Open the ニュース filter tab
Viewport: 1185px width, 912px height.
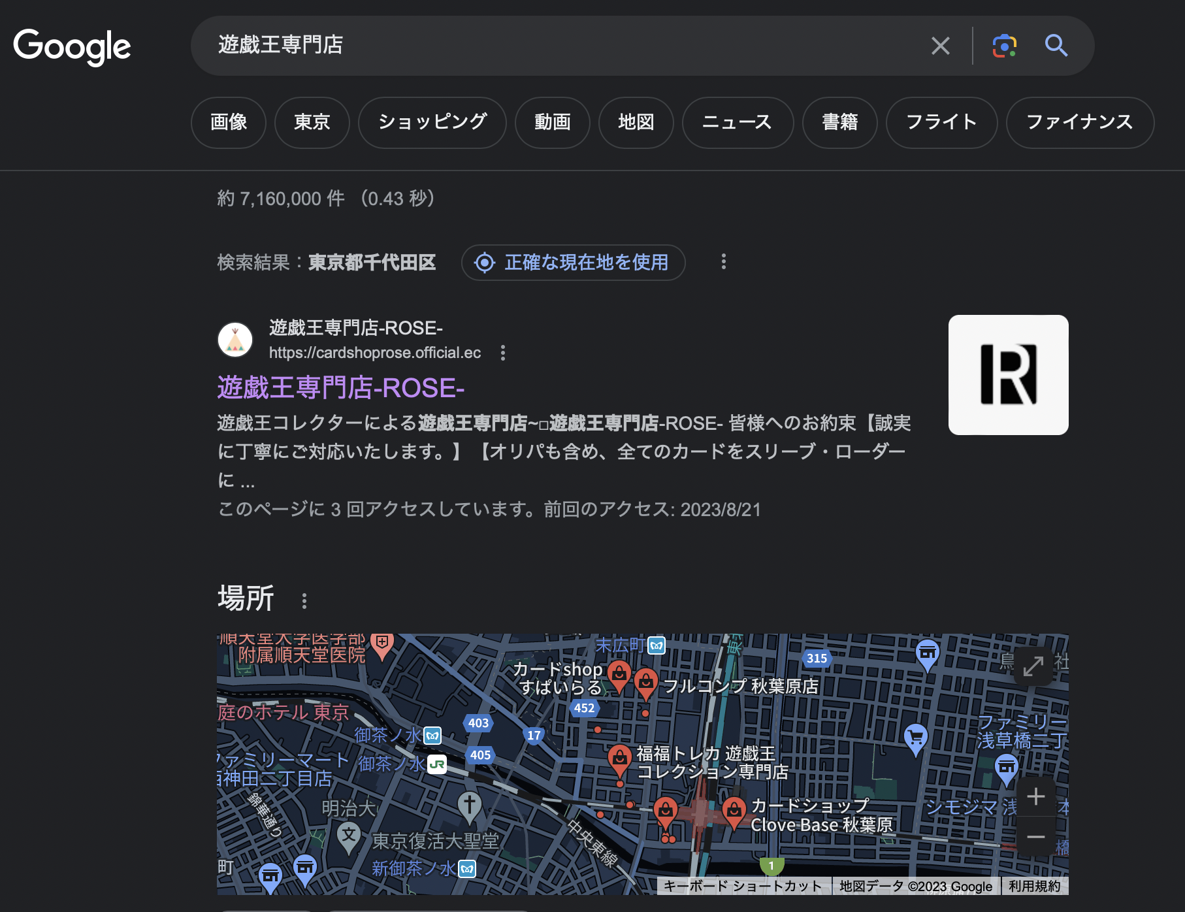(738, 122)
